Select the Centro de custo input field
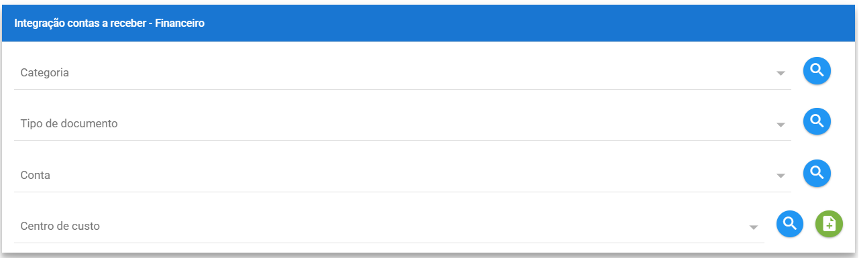The width and height of the screenshot is (859, 258). (x=389, y=227)
